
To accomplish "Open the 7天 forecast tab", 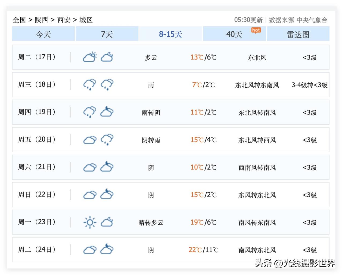I will point(107,34).
